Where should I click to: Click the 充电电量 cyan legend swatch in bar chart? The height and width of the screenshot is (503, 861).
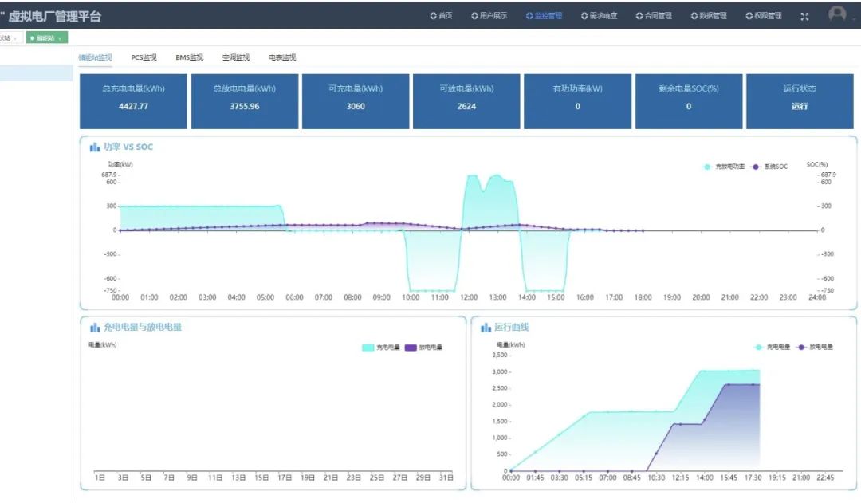[x=368, y=348]
